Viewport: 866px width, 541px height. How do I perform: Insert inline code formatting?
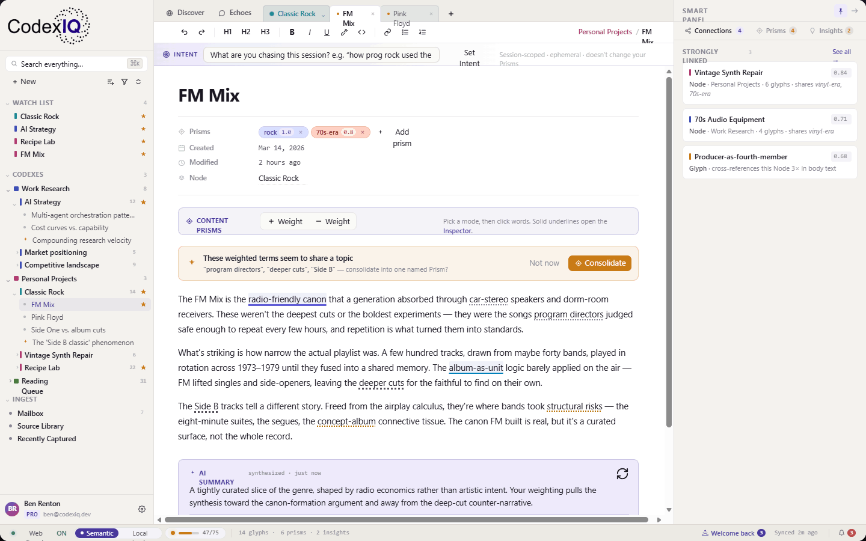362,32
